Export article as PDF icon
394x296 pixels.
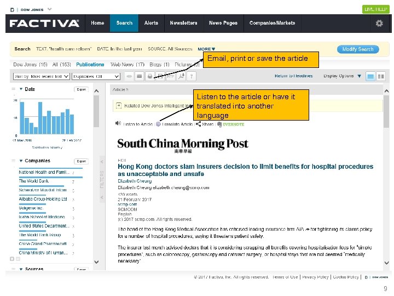pos(181,76)
